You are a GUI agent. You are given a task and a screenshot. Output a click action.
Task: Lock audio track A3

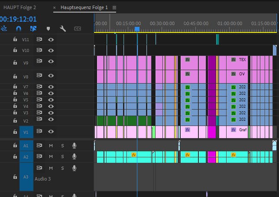[15, 177]
